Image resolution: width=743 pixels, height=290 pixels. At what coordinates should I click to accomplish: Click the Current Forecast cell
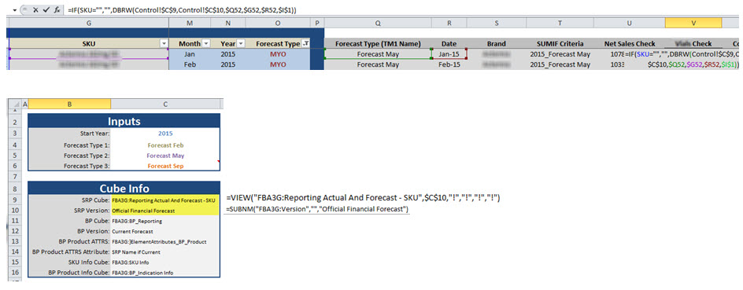(165, 231)
